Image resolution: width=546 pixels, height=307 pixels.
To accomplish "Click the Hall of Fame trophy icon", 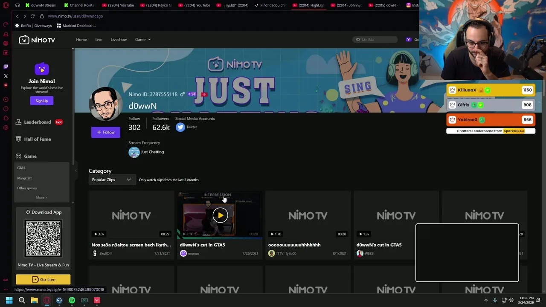I will [x=18, y=139].
